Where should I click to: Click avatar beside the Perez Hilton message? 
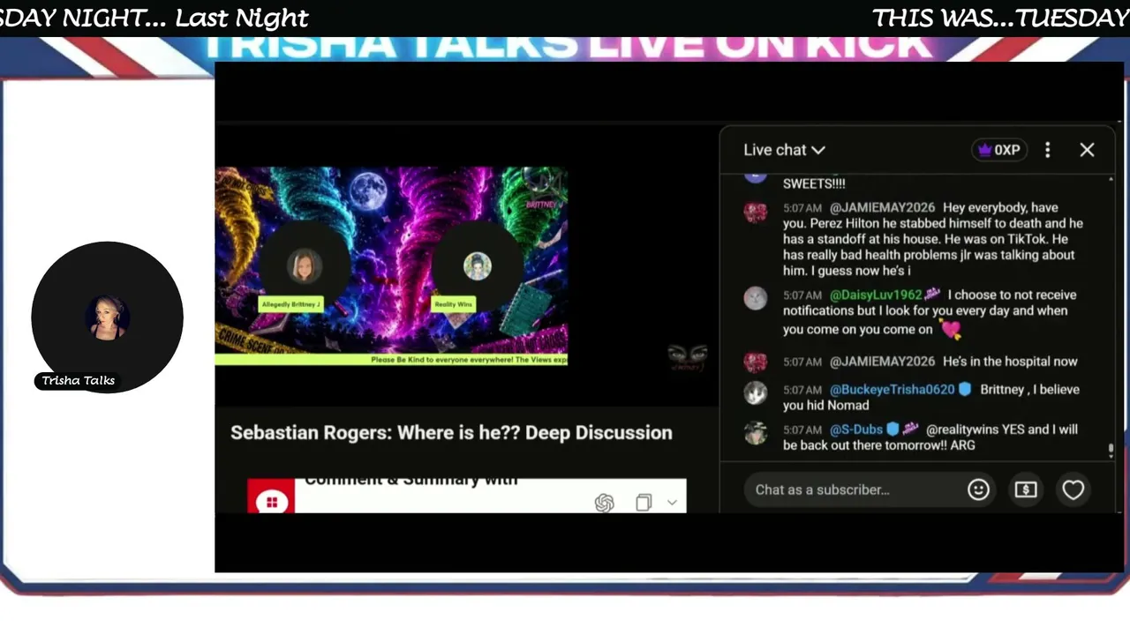pyautogui.click(x=756, y=212)
